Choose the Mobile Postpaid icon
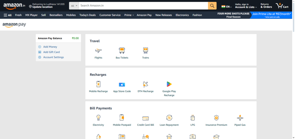This screenshot has width=295, height=139. [x=122, y=118]
